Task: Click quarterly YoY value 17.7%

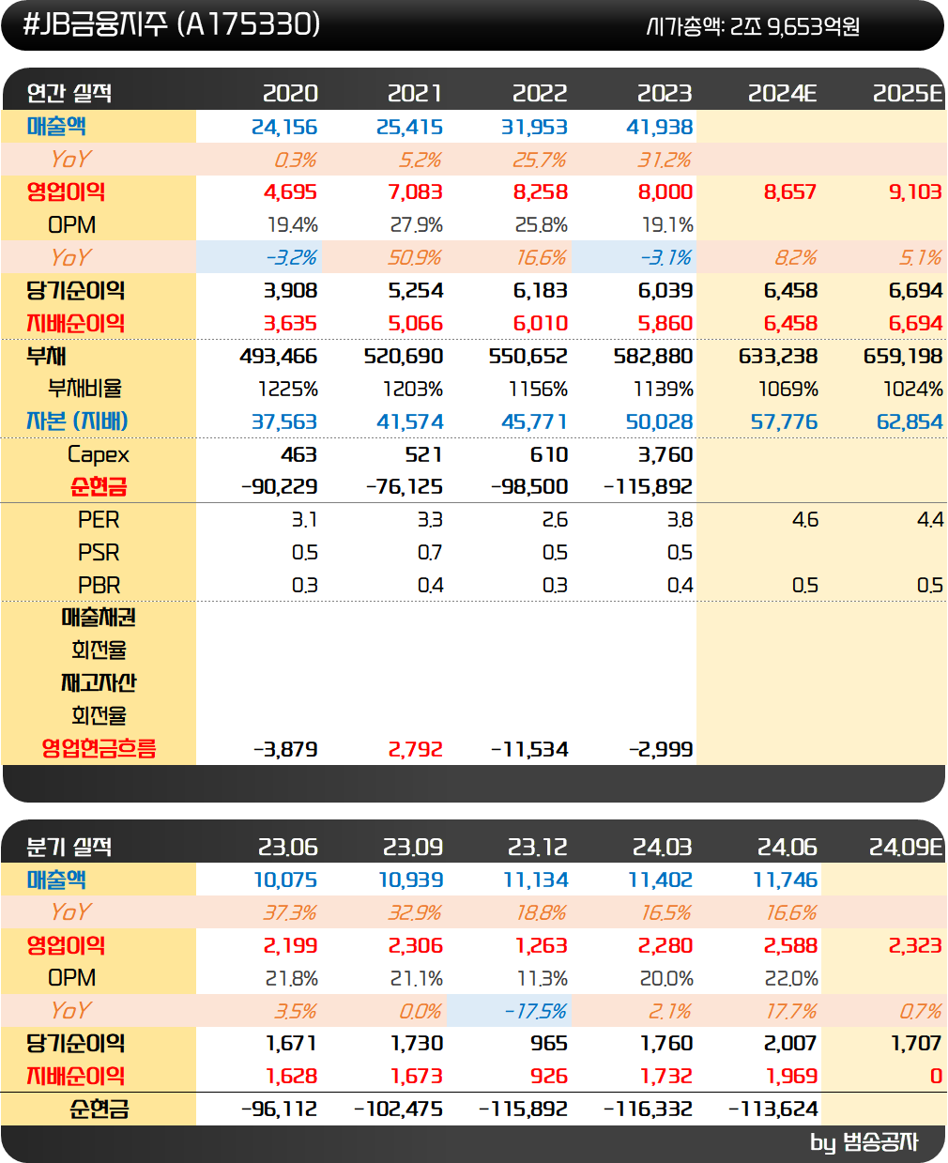Action: [790, 1011]
